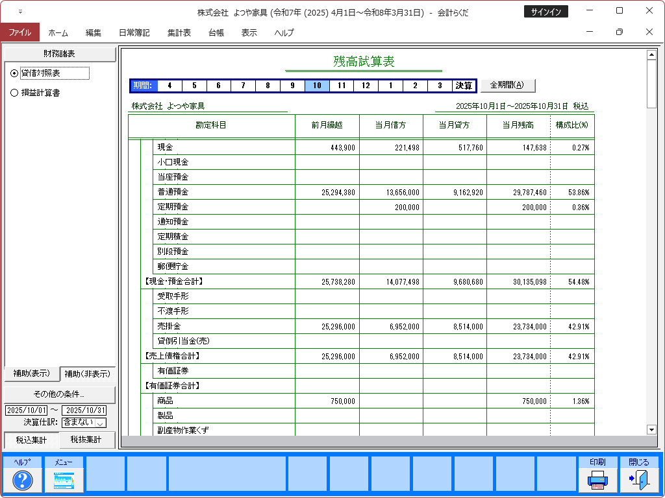This screenshot has width=665, height=498.
Task: Click the printer icon to print
Action: (597, 480)
